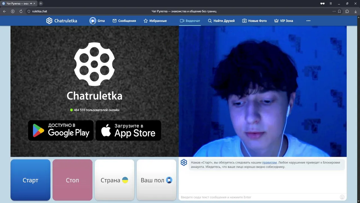Bookmark this page
The height and width of the screenshot is (203, 360).
(339, 11)
